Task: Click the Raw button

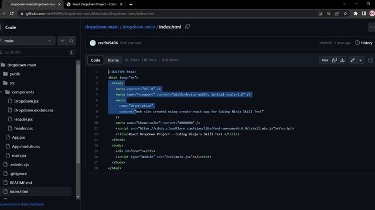Action: pos(325,60)
